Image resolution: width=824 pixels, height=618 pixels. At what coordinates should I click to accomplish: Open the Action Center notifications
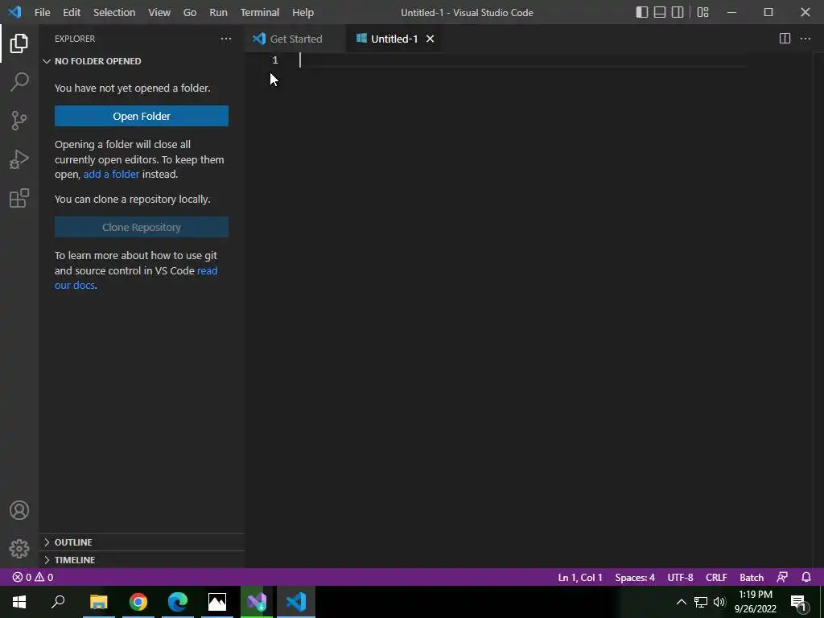(798, 602)
